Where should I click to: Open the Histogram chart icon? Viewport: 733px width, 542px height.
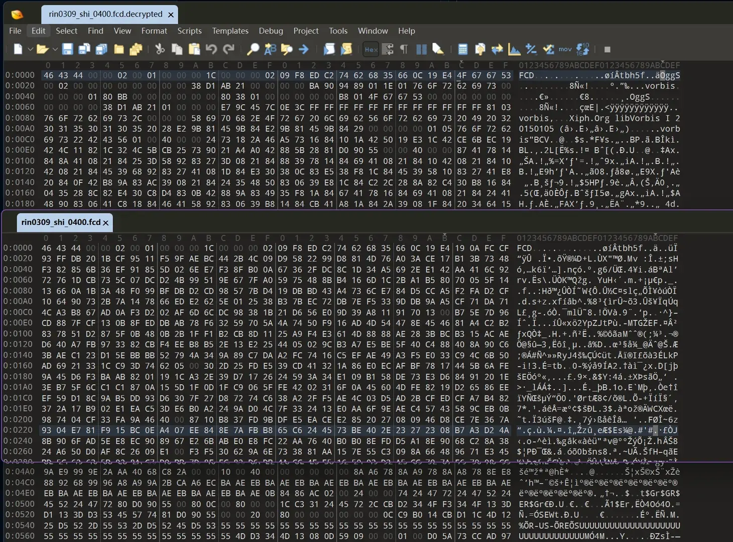coord(514,49)
